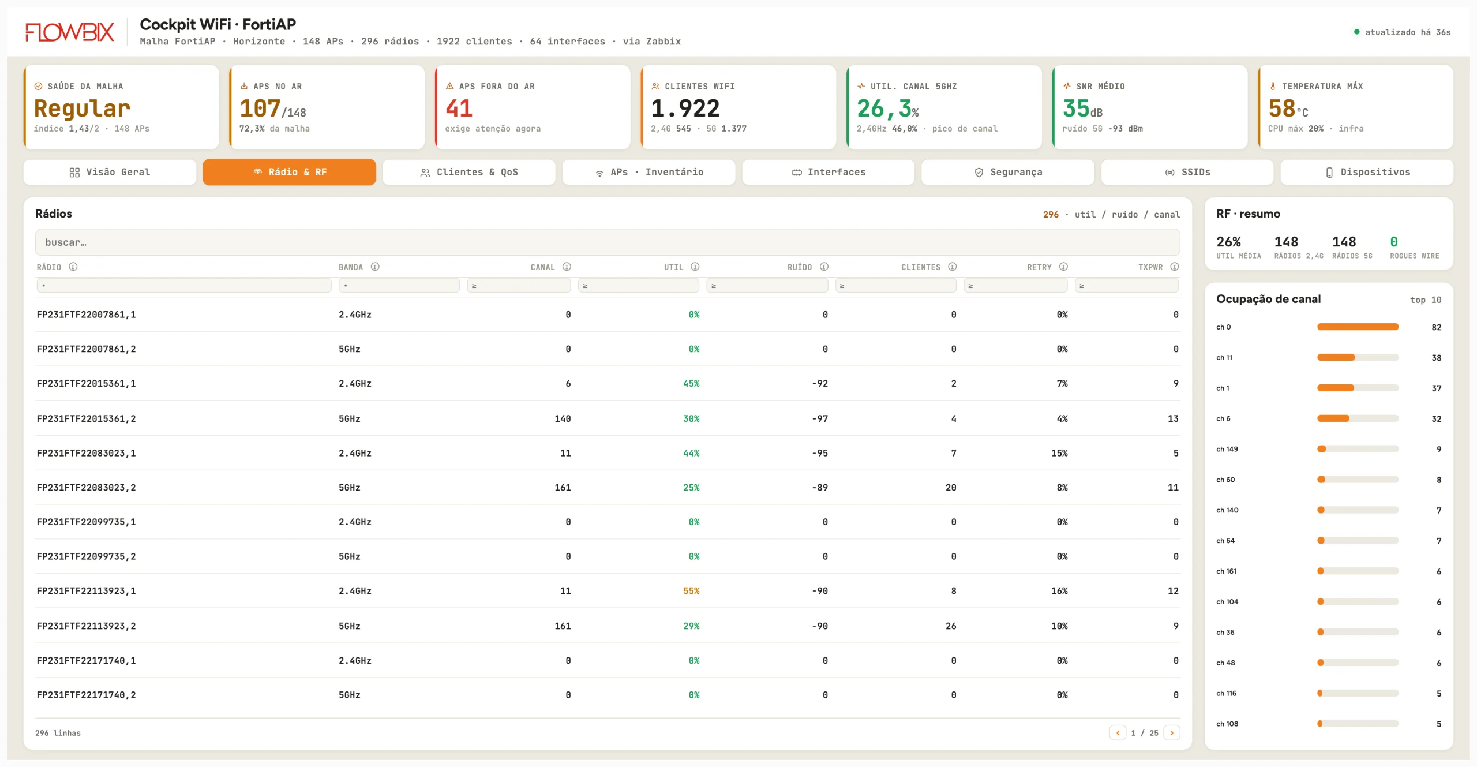
Task: Click the APs no ar download icon
Action: [x=244, y=86]
